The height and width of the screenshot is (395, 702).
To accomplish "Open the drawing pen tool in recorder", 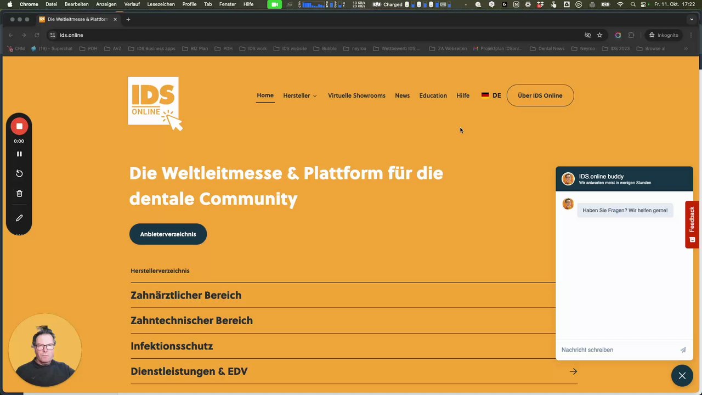I will click(19, 218).
